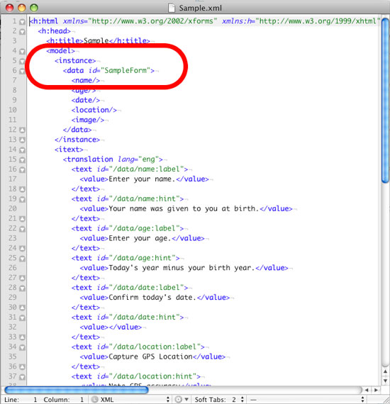This screenshot has width=390, height=404.
Task: Click the end-fold marker on line 33
Action: (x=23, y=337)
